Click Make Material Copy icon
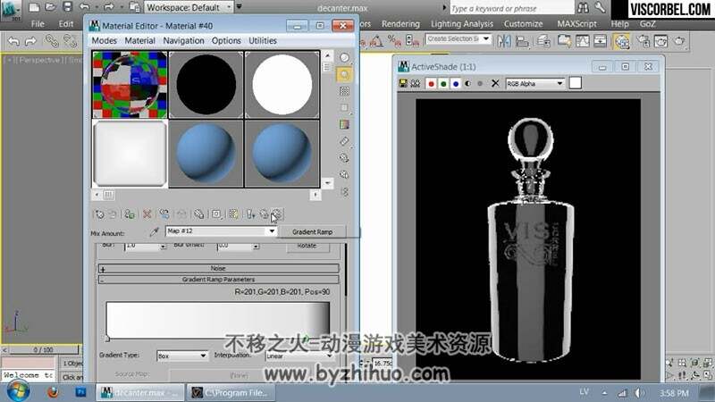Image resolution: width=715 pixels, height=402 pixels. [164, 214]
